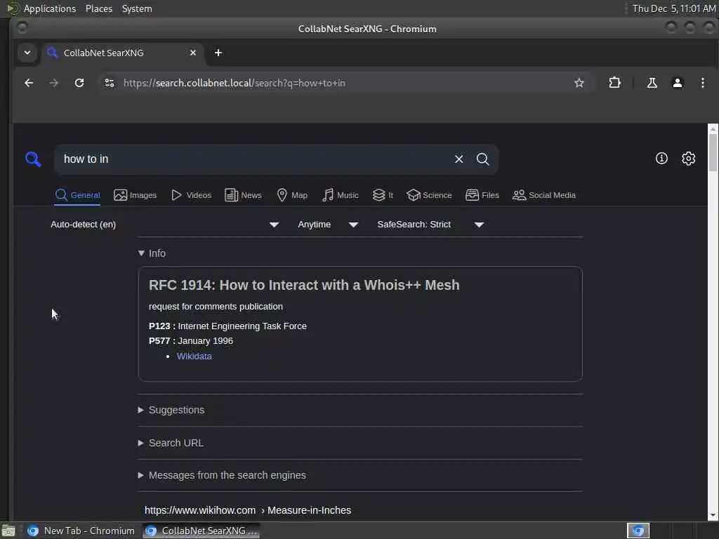Click Internet Engineering Task Force text

click(x=242, y=326)
